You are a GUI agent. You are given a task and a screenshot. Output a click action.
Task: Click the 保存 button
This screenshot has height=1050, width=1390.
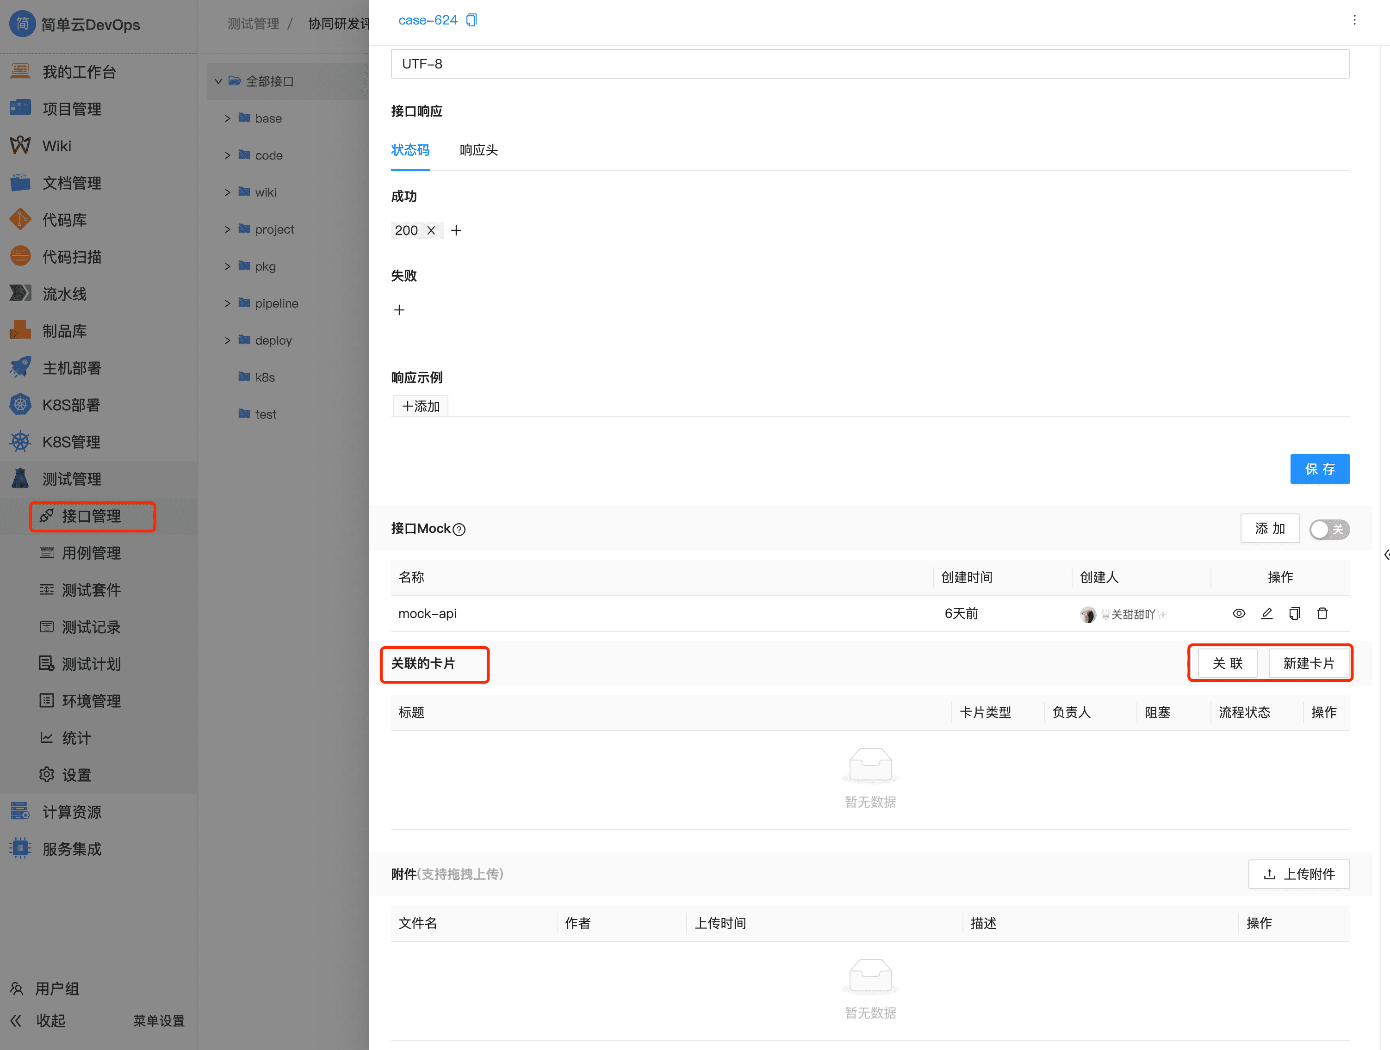[1320, 469]
